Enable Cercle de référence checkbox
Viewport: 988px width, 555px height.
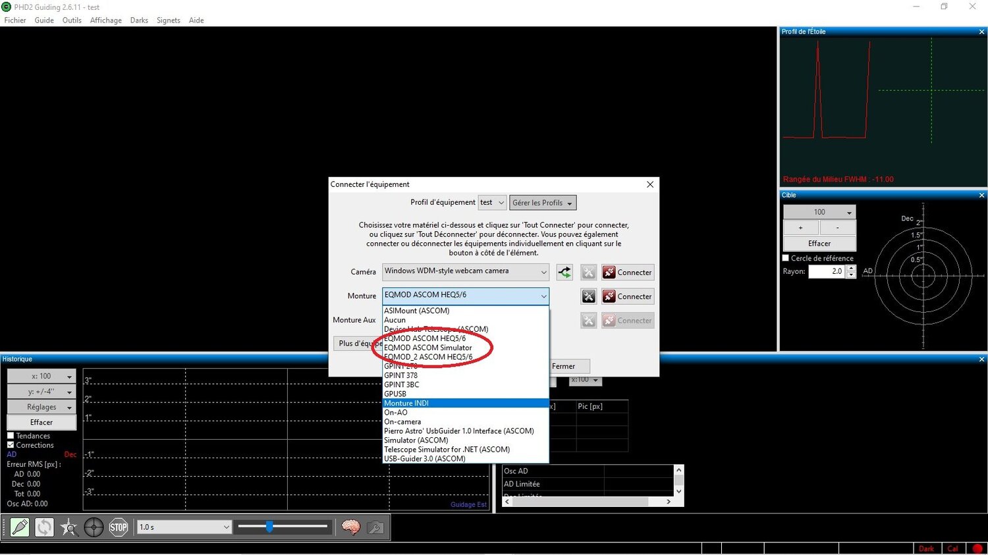click(786, 258)
